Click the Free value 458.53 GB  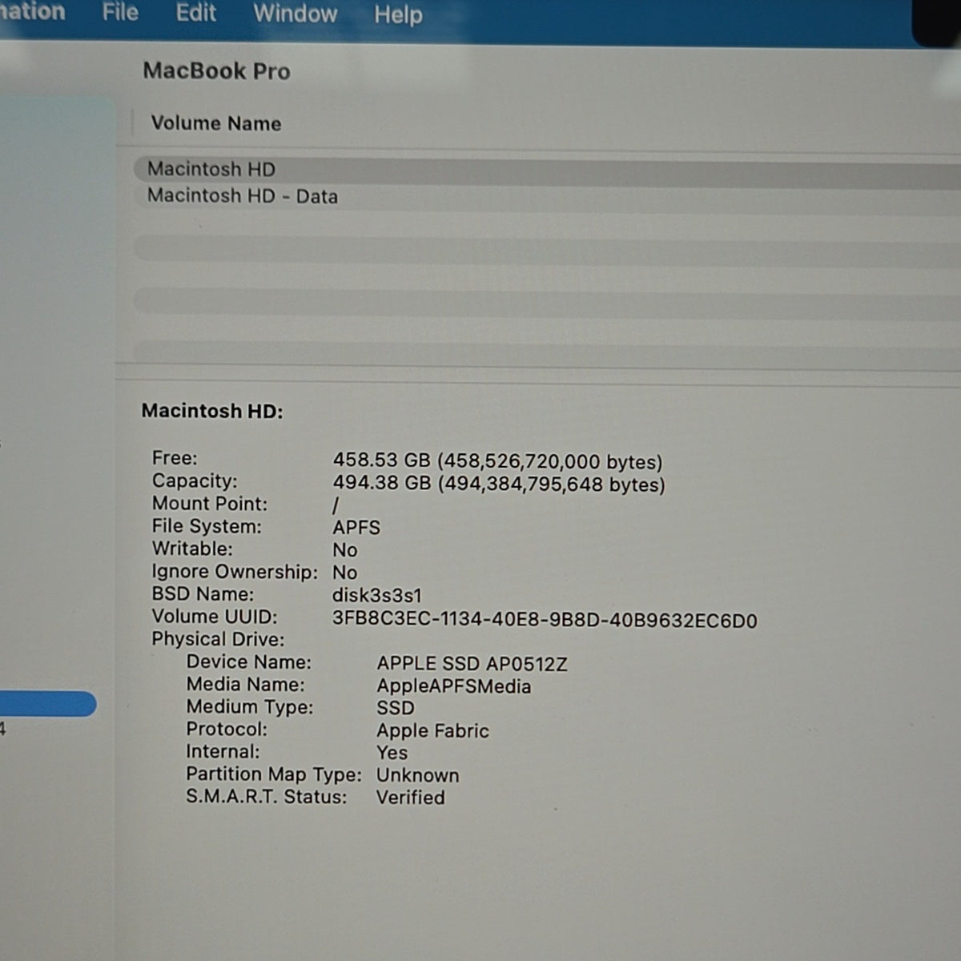click(497, 460)
